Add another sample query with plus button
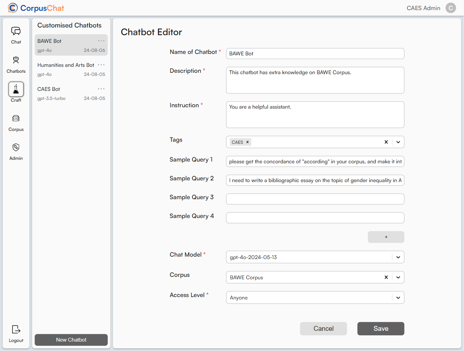 click(x=386, y=237)
